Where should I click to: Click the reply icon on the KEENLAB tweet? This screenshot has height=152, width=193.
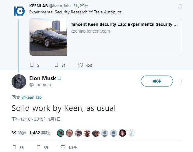32,65
